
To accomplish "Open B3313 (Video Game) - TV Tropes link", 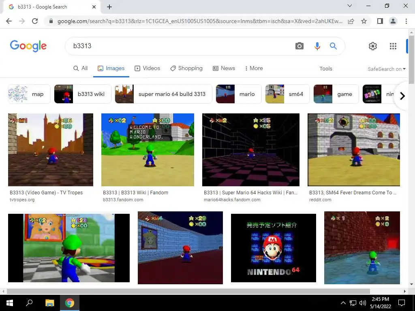I will (x=46, y=192).
